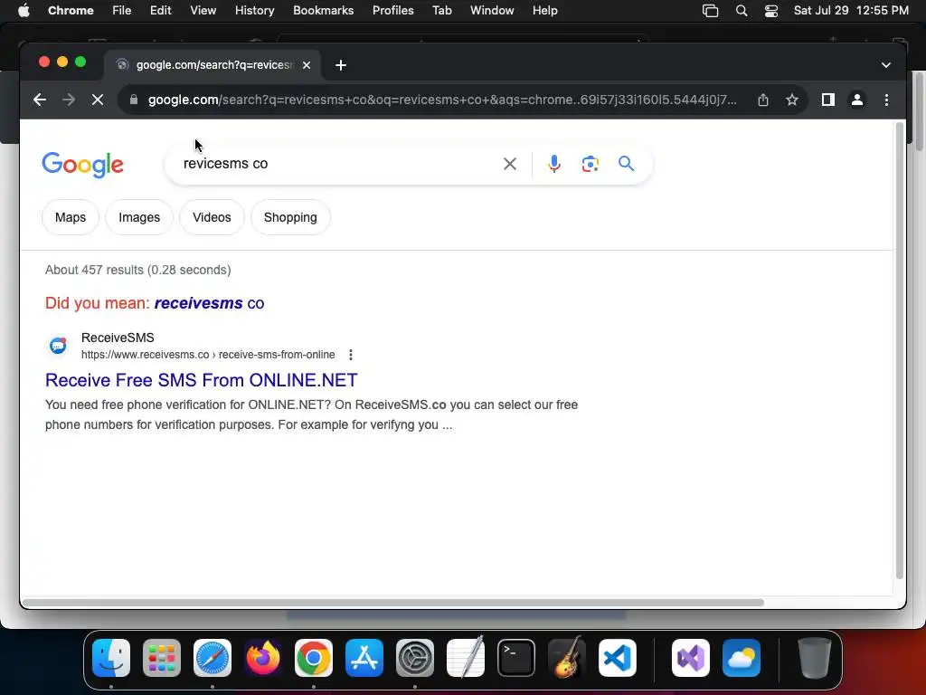
Task: Expand the tab search chevron
Action: tap(886, 65)
